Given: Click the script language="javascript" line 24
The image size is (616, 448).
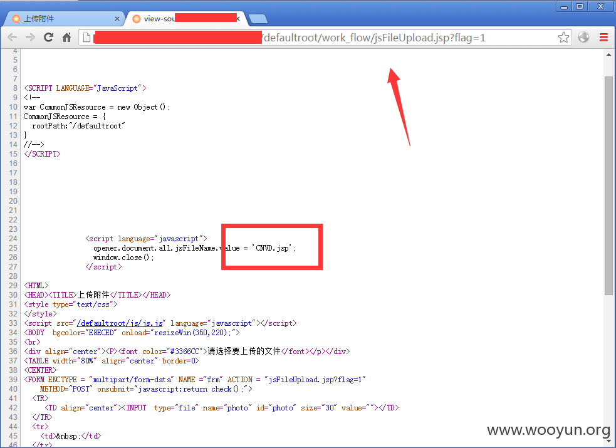Looking at the screenshot, I should pos(146,238).
